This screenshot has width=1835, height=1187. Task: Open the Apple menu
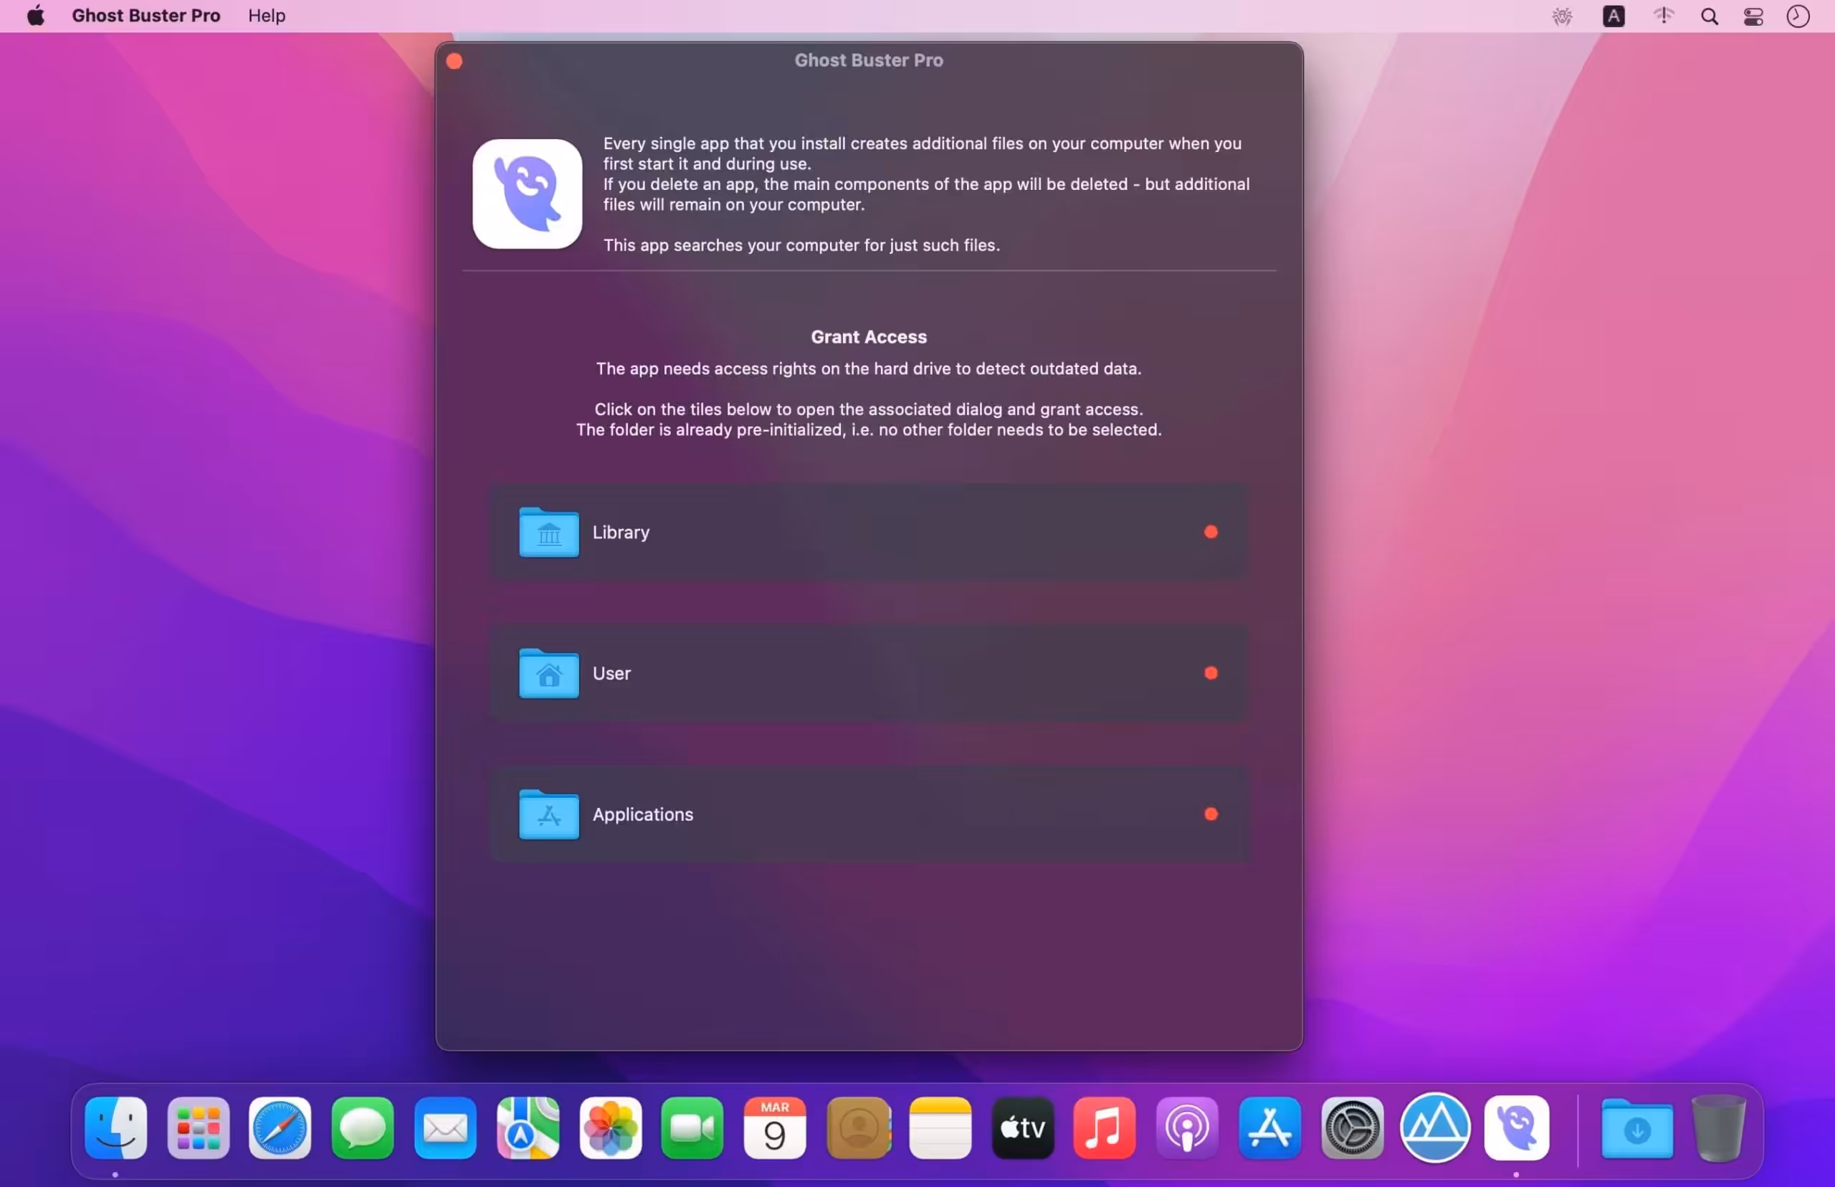tap(35, 16)
